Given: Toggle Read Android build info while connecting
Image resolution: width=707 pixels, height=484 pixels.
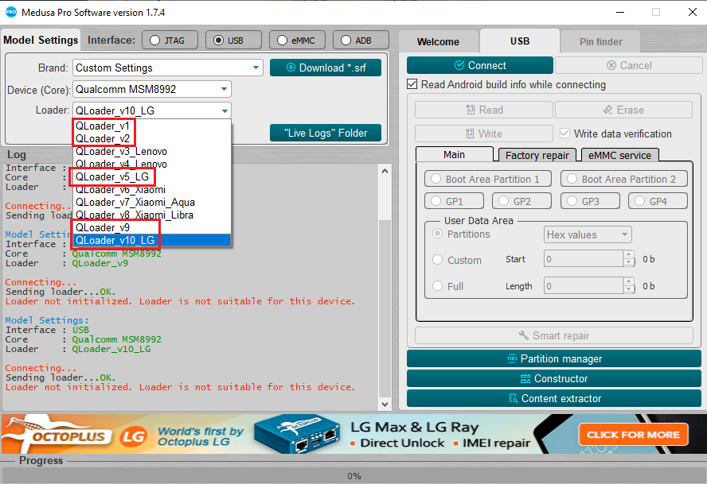Looking at the screenshot, I should [412, 84].
